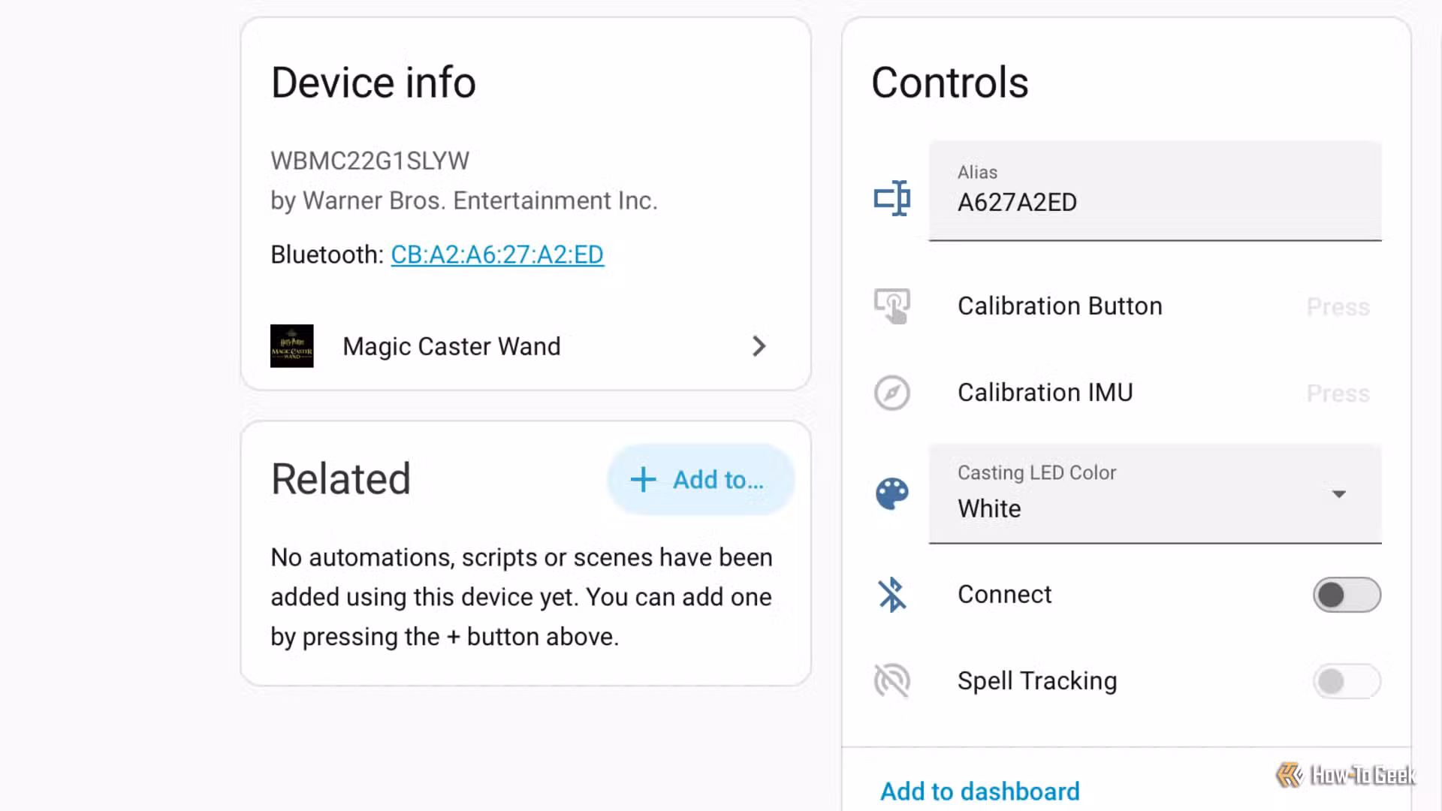Toggle the Connect switch on
The width and height of the screenshot is (1442, 811).
(x=1347, y=595)
